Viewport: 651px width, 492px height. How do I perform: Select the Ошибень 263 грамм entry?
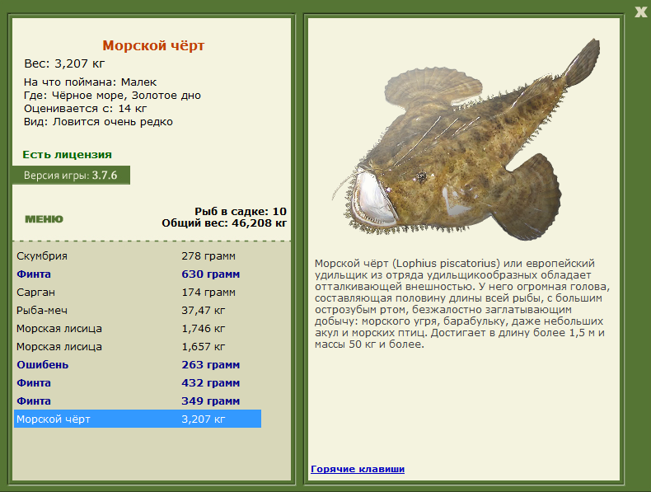click(138, 365)
